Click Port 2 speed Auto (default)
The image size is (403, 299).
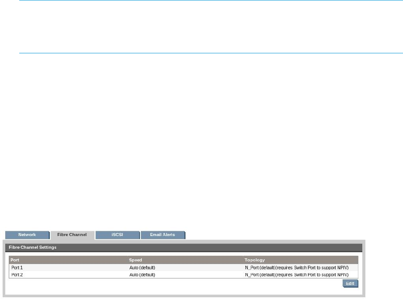tap(142, 275)
